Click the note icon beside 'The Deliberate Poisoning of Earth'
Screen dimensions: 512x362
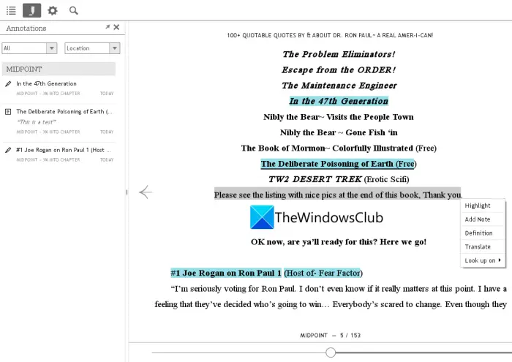point(8,112)
